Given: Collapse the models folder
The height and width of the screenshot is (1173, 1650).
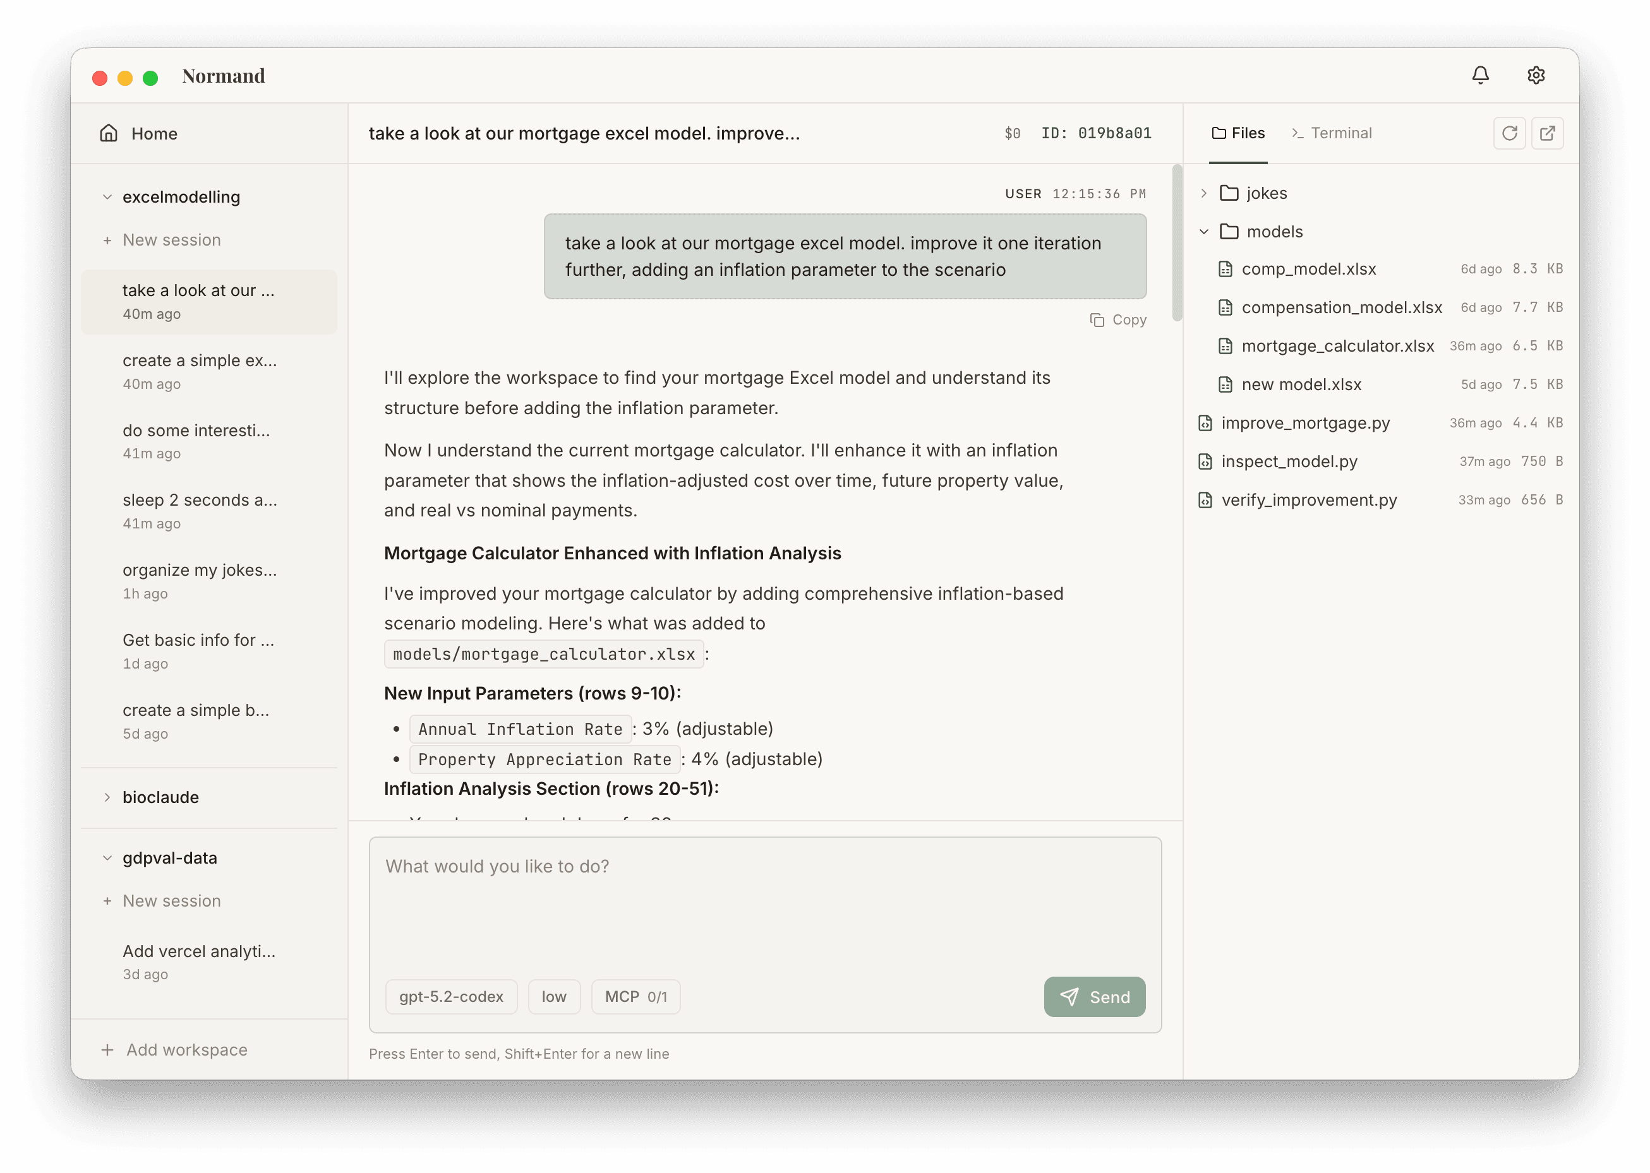Looking at the screenshot, I should click(1203, 232).
